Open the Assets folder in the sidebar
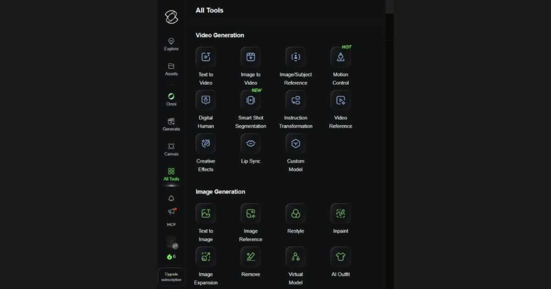This screenshot has width=551, height=289. (171, 69)
